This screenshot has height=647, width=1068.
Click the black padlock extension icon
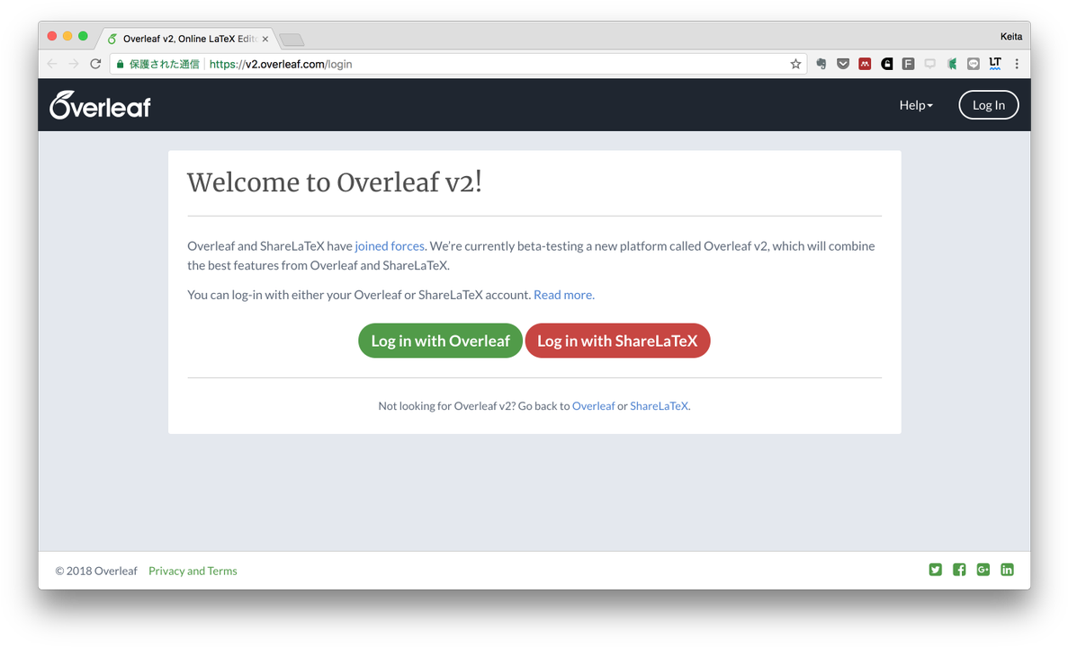[x=887, y=64]
